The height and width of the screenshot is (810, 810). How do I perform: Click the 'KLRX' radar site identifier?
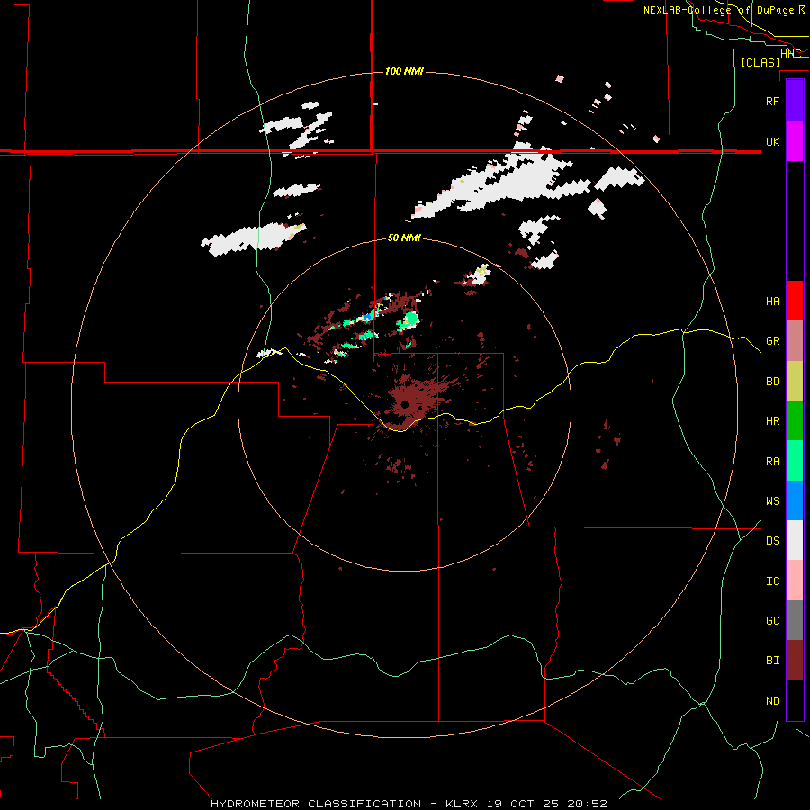[x=462, y=804]
